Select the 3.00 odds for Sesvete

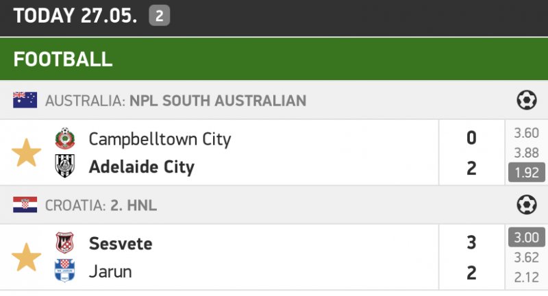coord(526,238)
